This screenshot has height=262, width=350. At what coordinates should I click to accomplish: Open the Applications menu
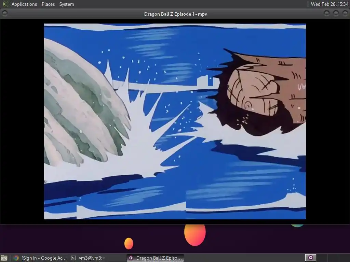pos(24,4)
